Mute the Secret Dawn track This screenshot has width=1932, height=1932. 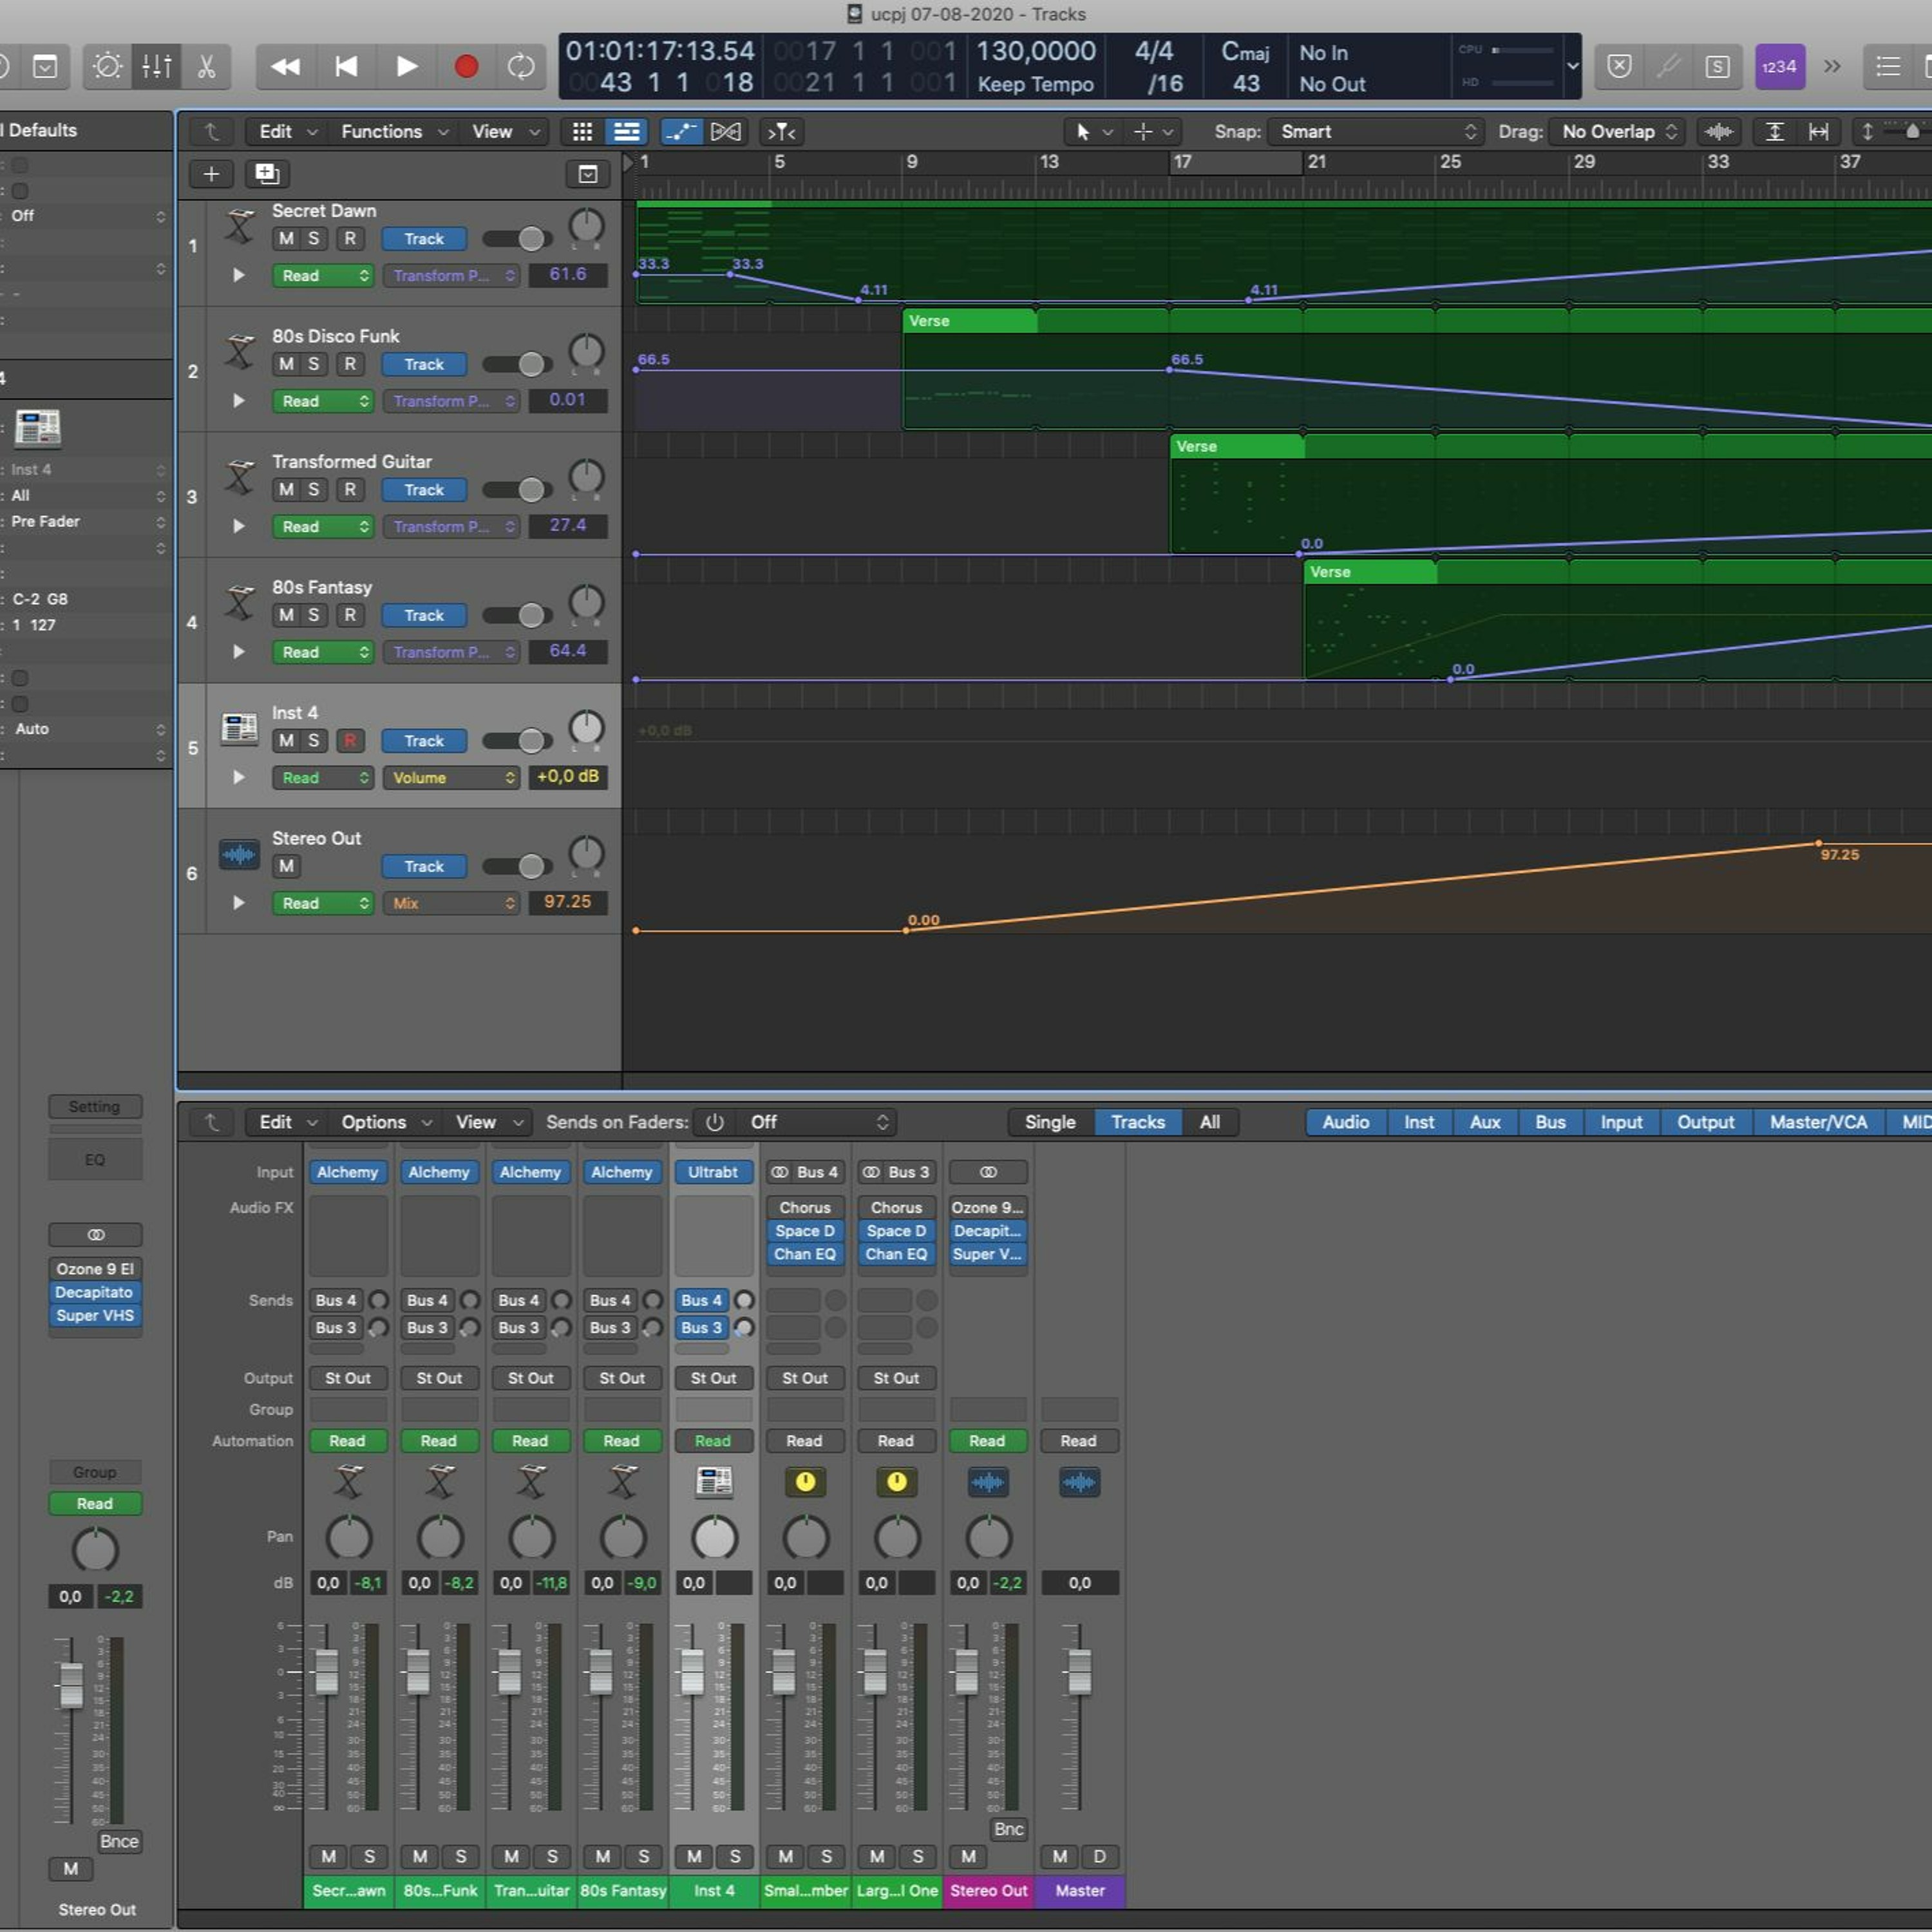click(x=286, y=239)
